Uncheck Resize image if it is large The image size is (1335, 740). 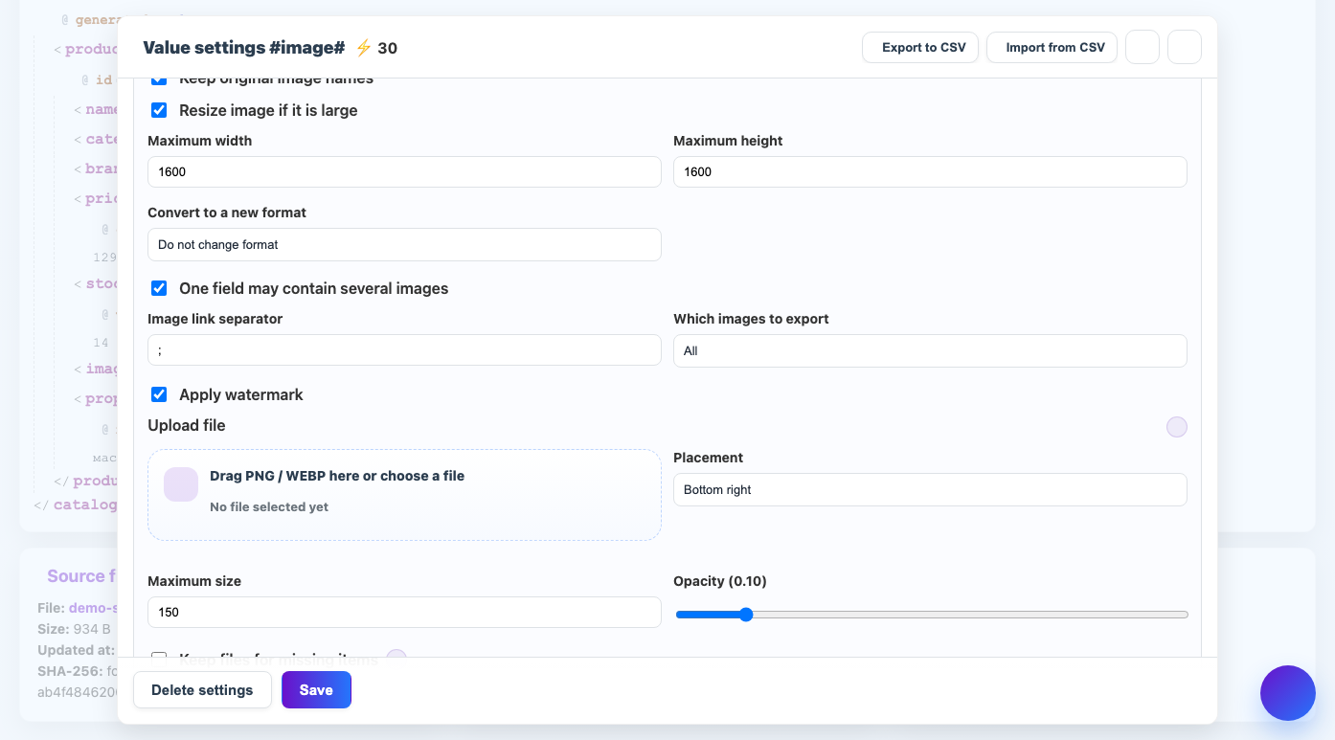pos(159,110)
